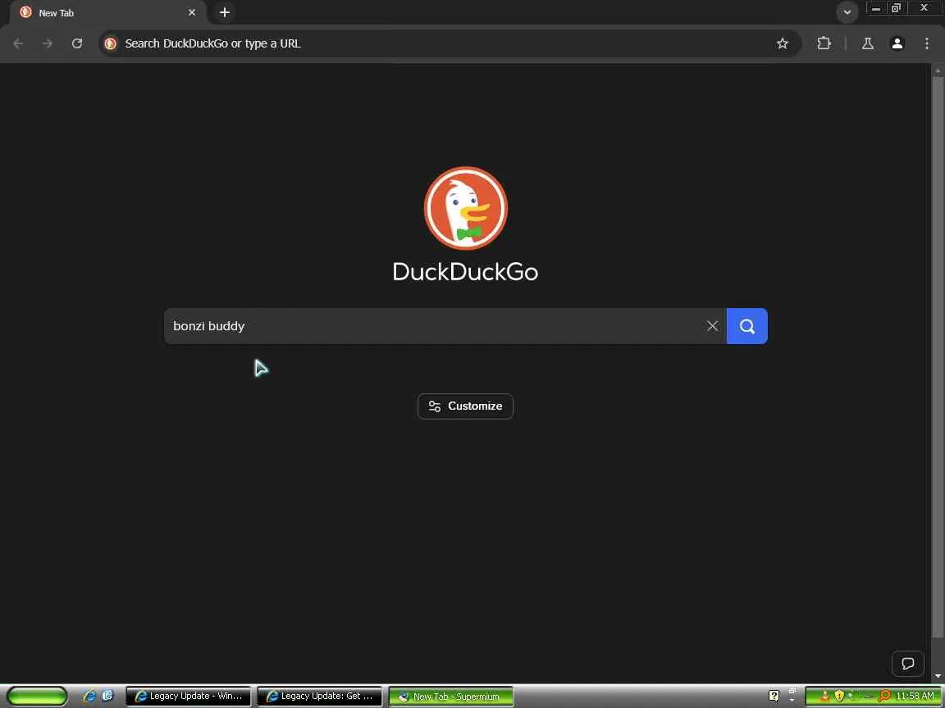Screen dimensions: 945x708
Task: Reload the page
Action: click(77, 43)
